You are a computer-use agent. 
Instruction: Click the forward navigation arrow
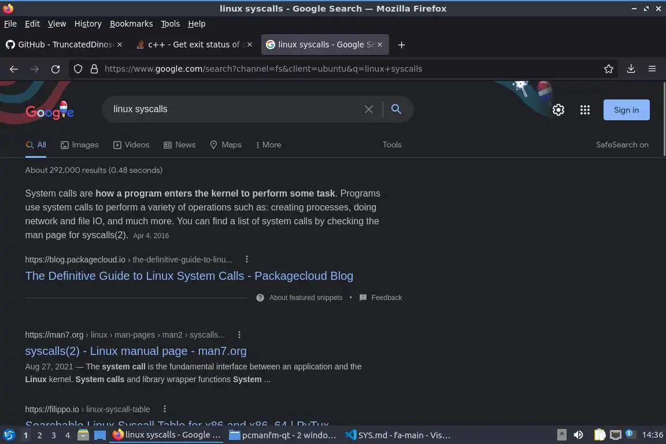tap(35, 69)
